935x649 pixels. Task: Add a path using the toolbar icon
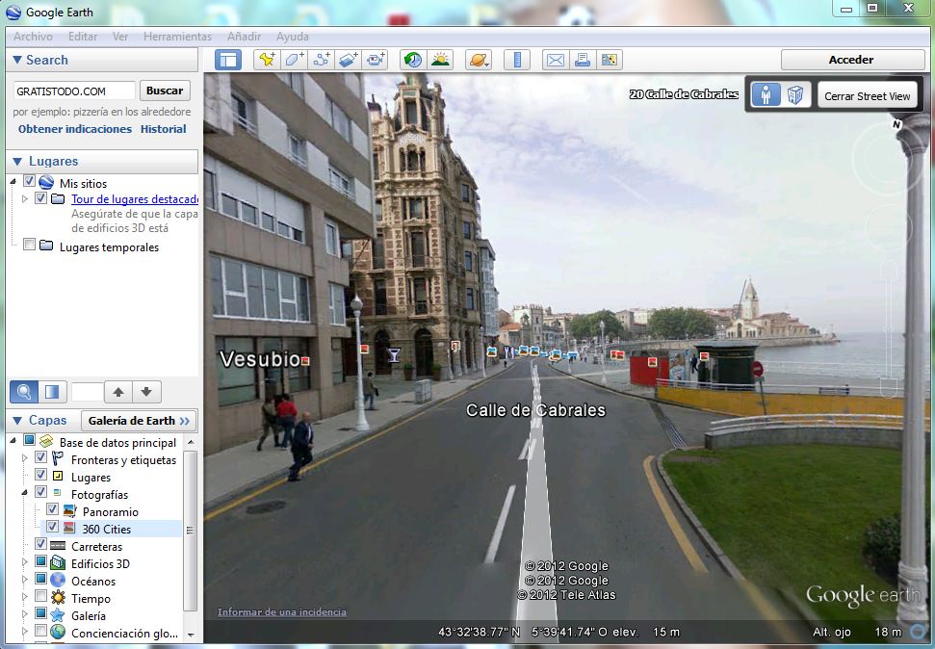pos(322,60)
